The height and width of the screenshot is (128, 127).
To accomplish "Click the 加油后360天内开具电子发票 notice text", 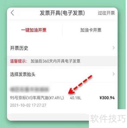I will [x=55, y=61].
